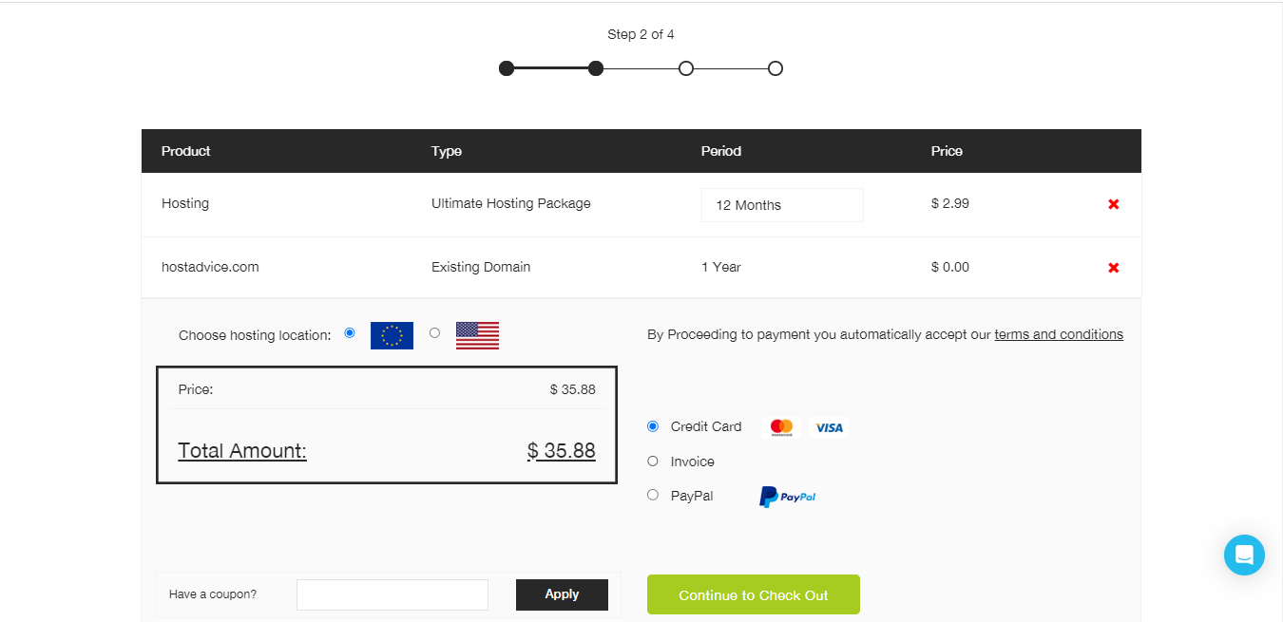This screenshot has width=1283, height=622.
Task: Click the Existing Domain cell
Action: click(481, 267)
